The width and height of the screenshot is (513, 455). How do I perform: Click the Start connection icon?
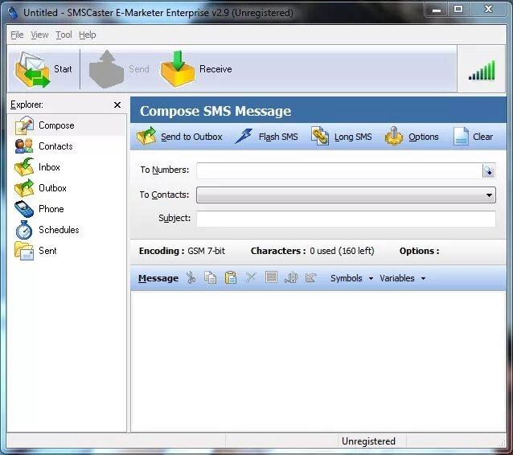[x=31, y=69]
